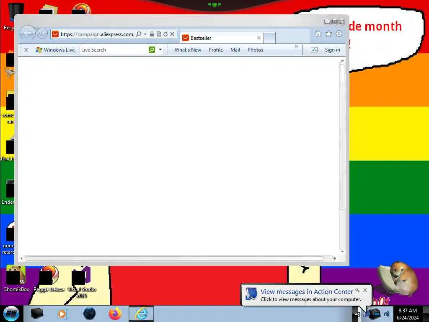The image size is (429, 322).
Task: Click the horizontal scrollbar right arrow
Action: click(335, 258)
